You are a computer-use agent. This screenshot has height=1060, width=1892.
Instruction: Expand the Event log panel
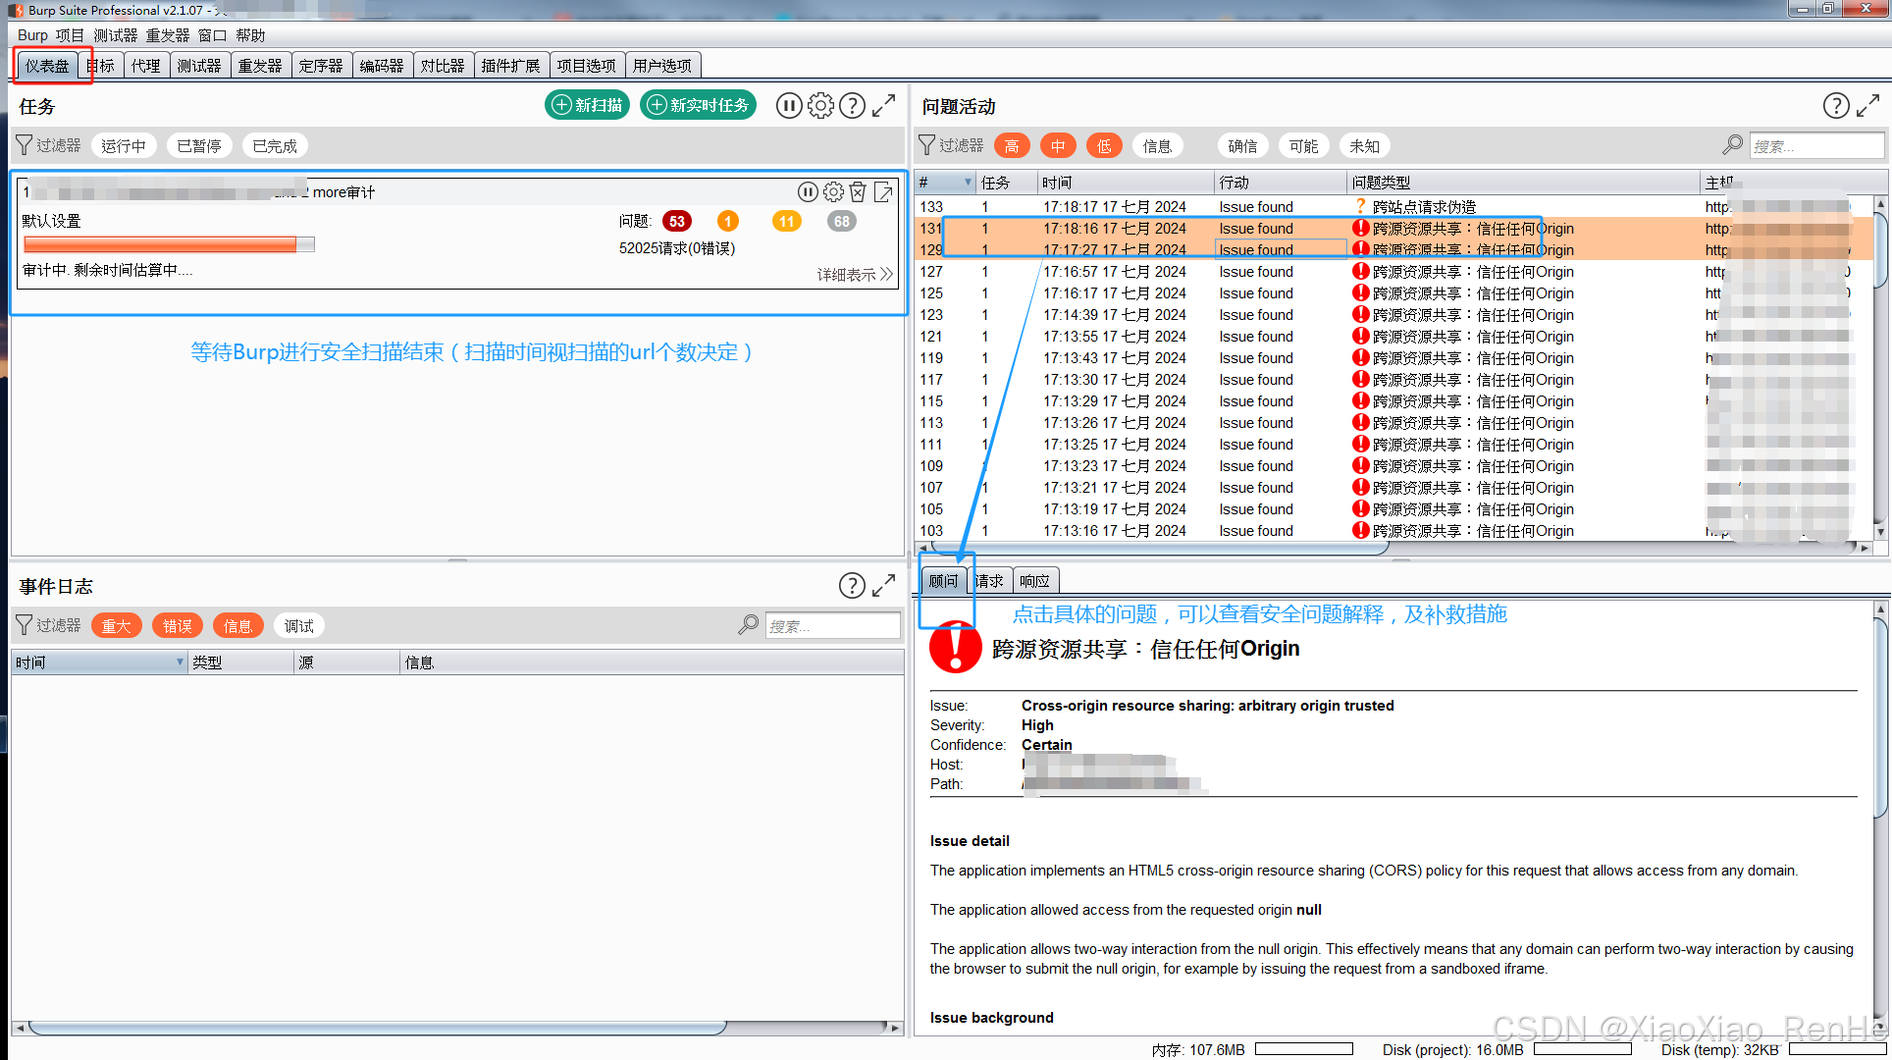click(x=884, y=585)
